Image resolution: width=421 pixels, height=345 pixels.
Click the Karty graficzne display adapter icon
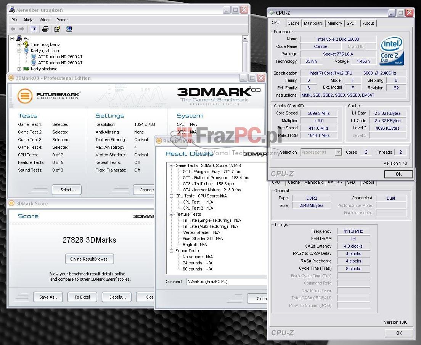[x=26, y=51]
